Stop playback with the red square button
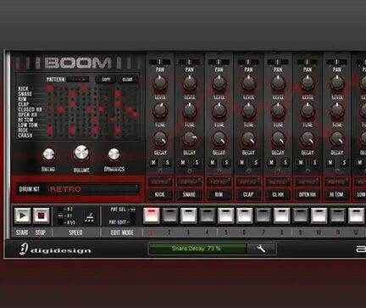 click(42, 216)
